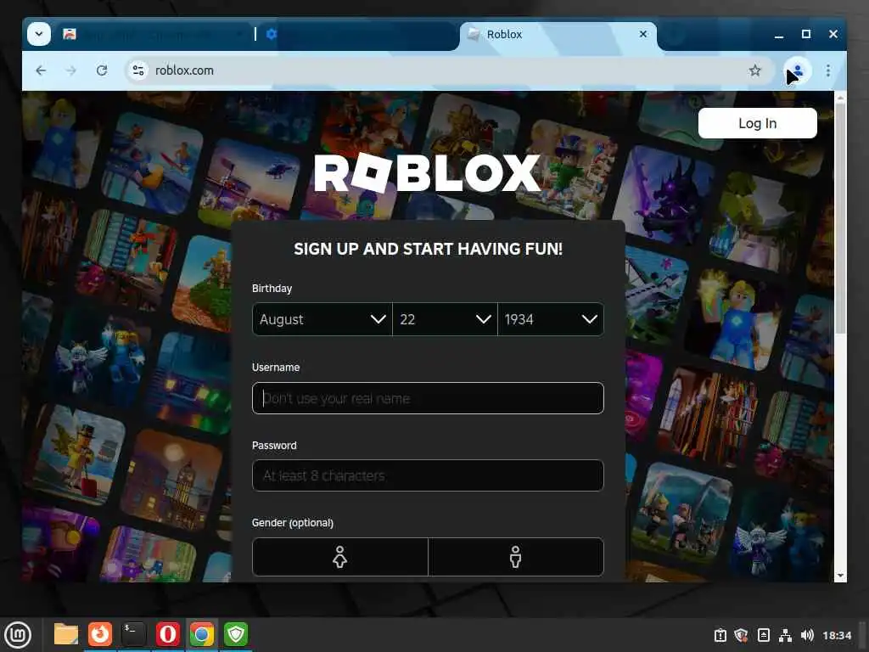This screenshot has width=869, height=652.
Task: Open the birthday month dropdown showing August
Action: (x=322, y=319)
